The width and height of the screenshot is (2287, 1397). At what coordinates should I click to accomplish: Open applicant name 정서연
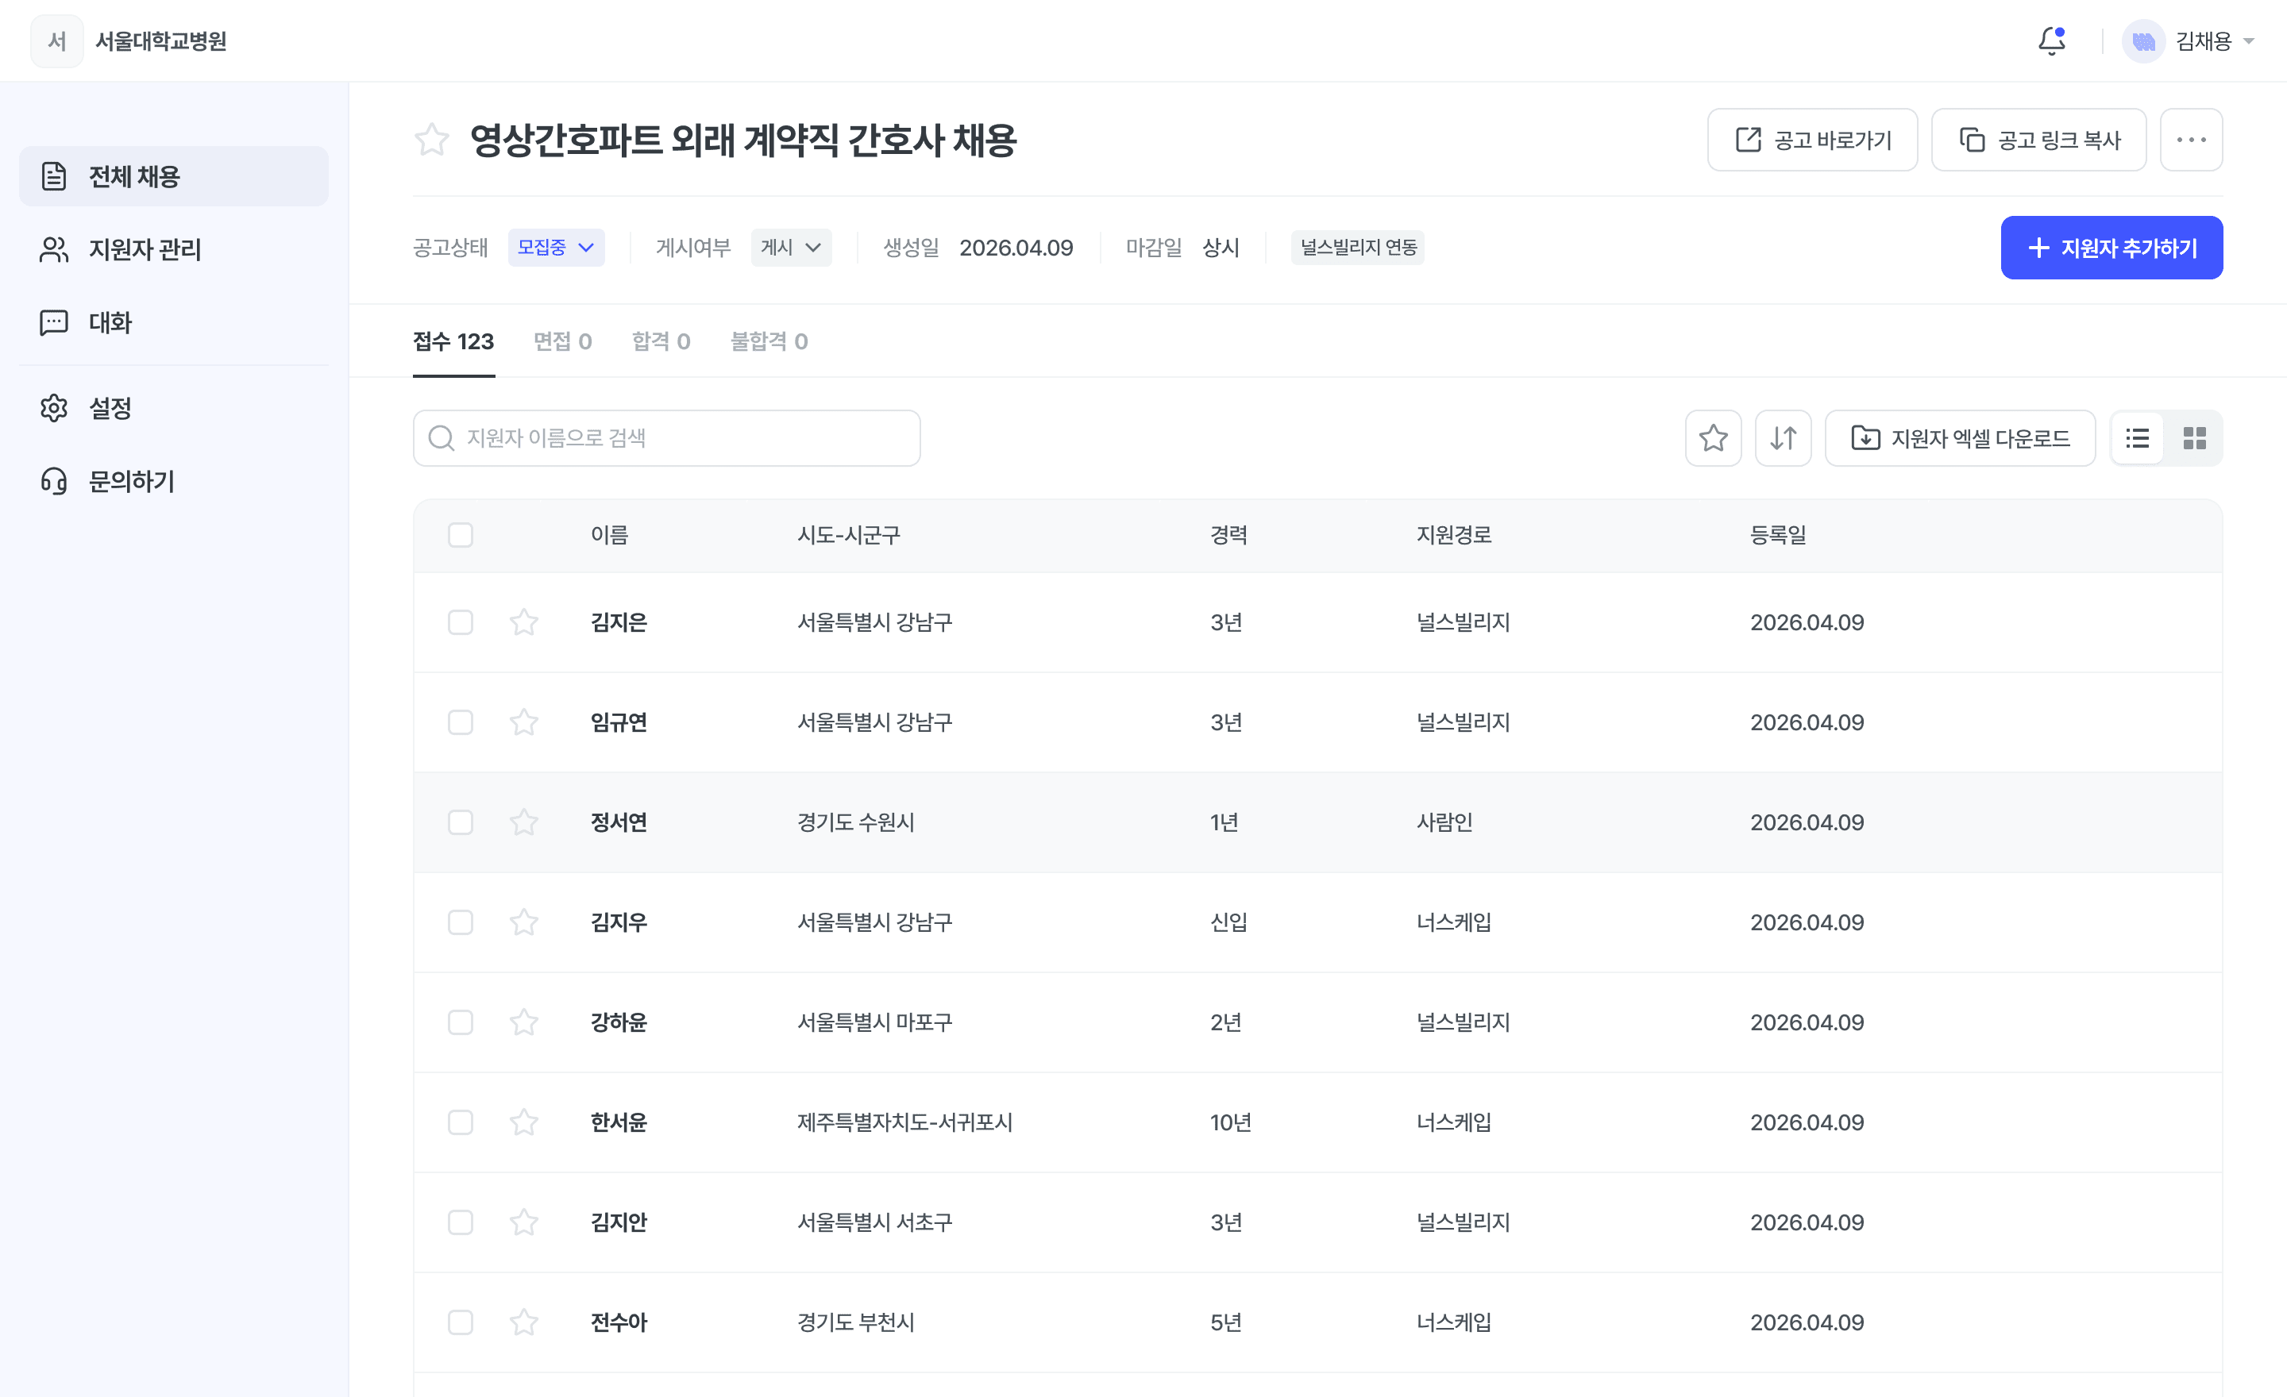pos(619,823)
